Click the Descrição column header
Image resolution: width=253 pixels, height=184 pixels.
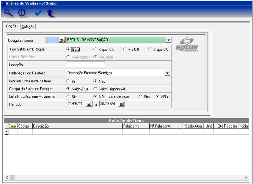(x=77, y=126)
